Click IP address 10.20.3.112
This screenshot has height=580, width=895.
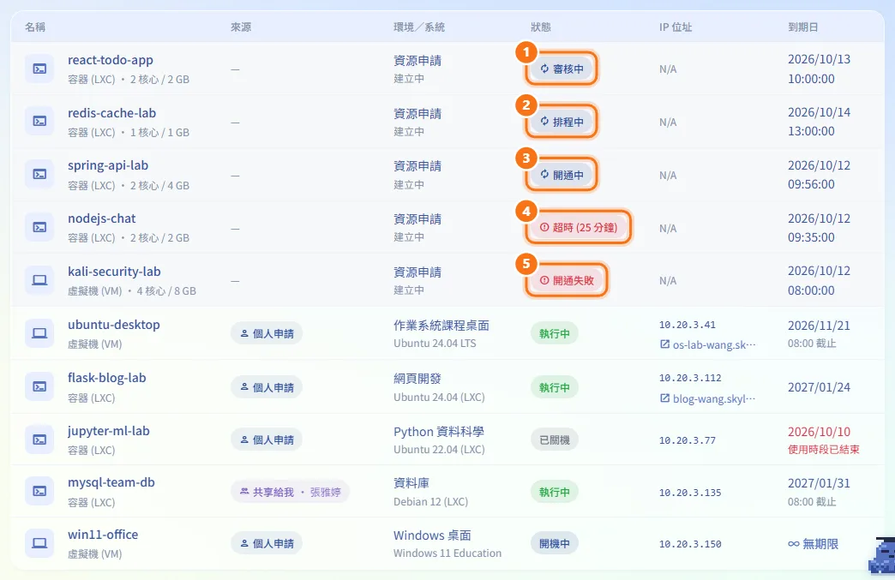coord(690,378)
